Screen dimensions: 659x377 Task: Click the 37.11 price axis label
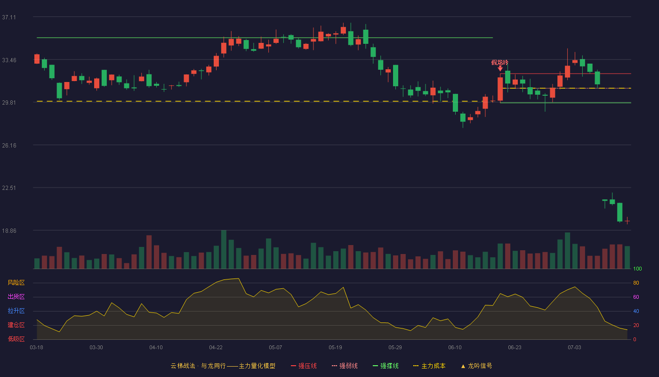pos(9,17)
